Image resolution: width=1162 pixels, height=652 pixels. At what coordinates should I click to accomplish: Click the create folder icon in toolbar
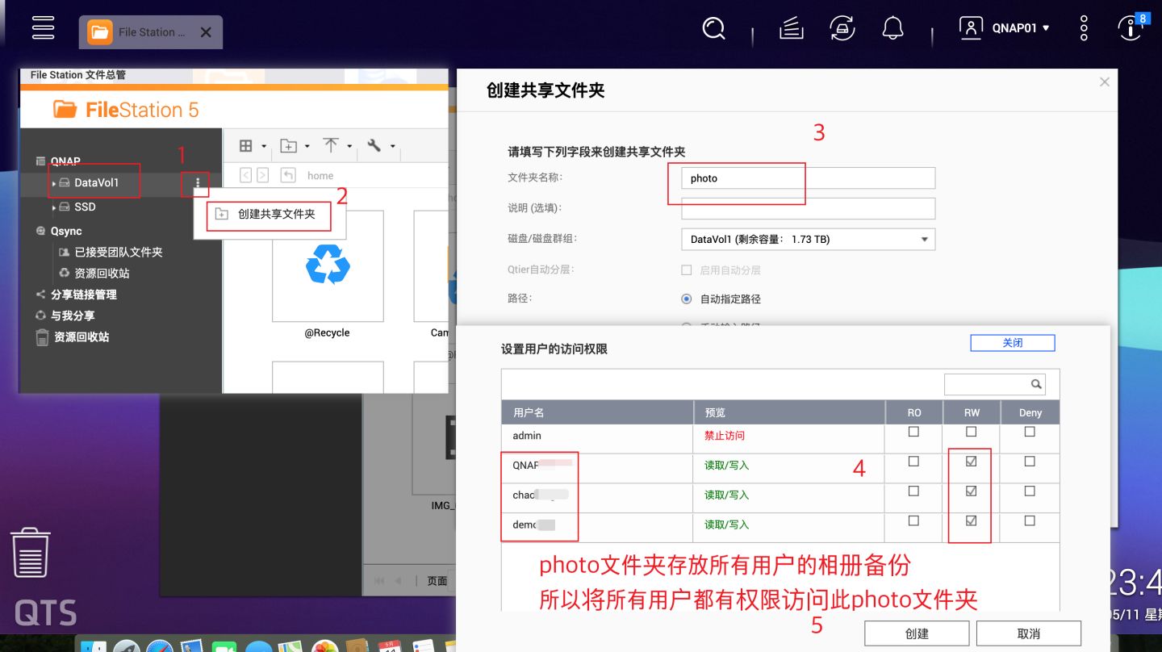[x=290, y=145]
